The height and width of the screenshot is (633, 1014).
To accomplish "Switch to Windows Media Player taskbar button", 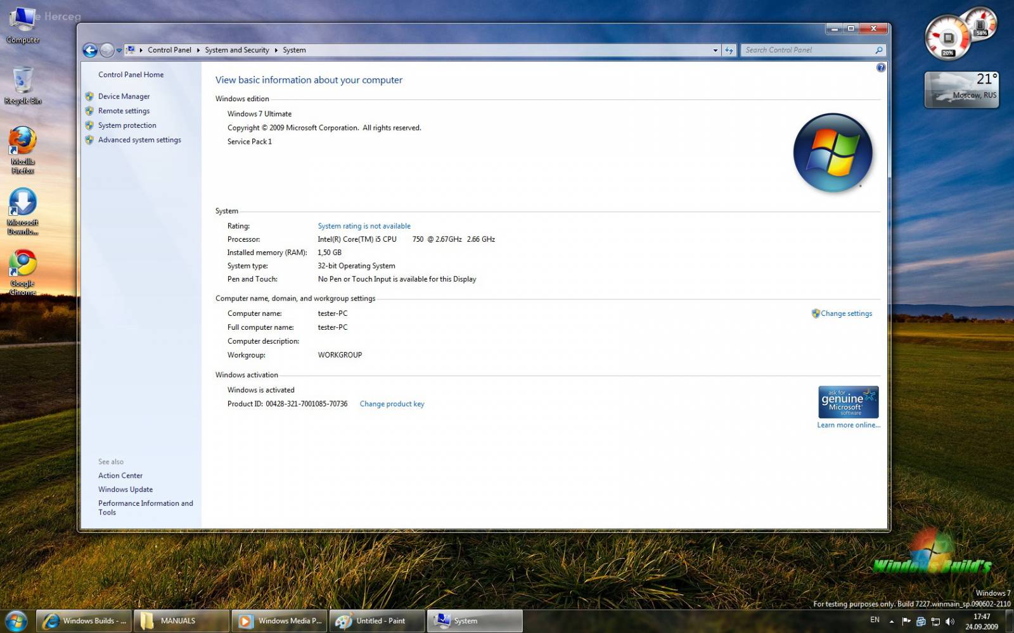I will [279, 621].
